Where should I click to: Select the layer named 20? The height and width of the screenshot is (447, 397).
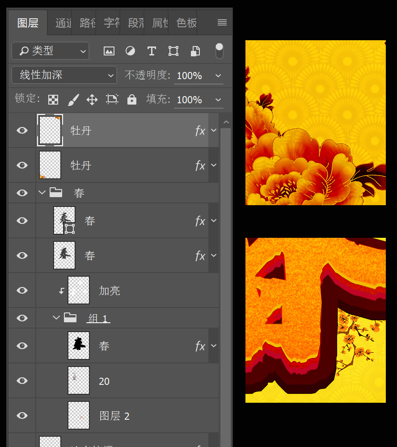[x=104, y=381]
